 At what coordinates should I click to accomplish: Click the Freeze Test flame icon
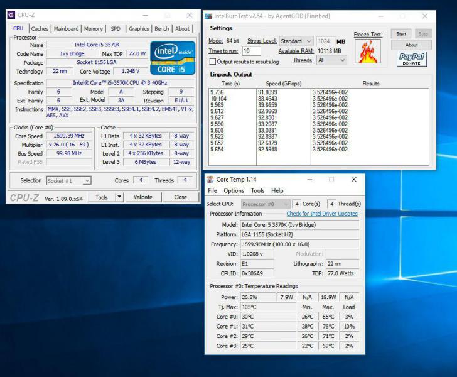click(x=367, y=52)
